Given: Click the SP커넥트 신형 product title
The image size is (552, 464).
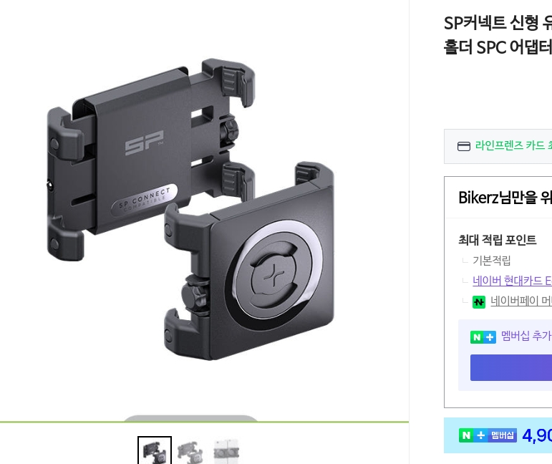Looking at the screenshot, I should (x=498, y=35).
